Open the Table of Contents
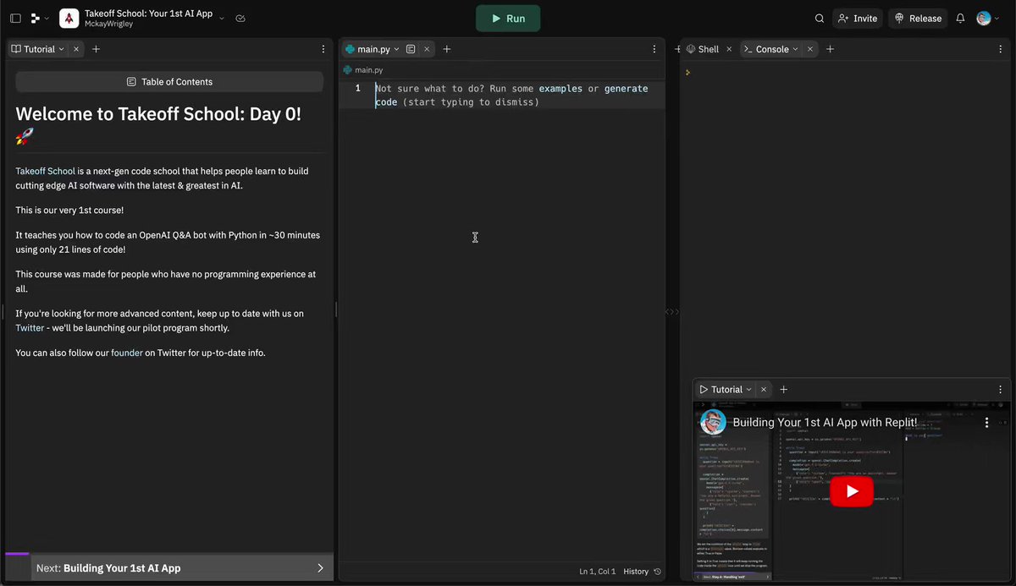1016x586 pixels. (169, 82)
